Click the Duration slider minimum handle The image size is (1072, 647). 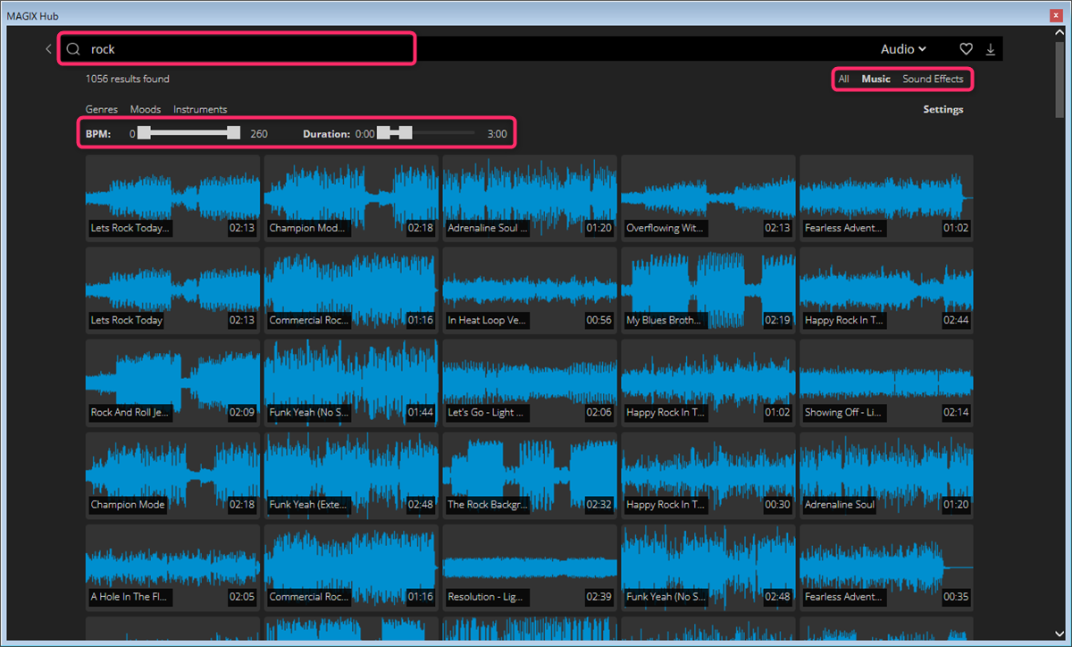tap(383, 133)
